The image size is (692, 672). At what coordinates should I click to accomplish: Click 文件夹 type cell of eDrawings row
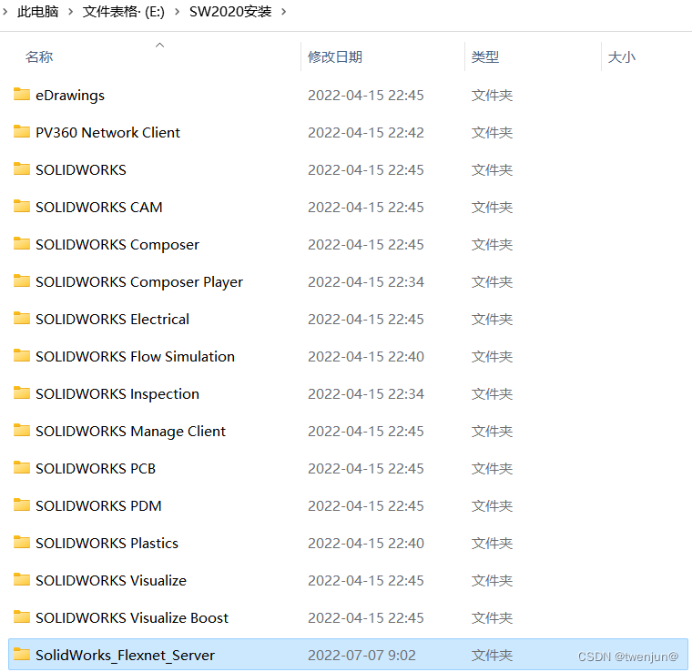tap(492, 96)
